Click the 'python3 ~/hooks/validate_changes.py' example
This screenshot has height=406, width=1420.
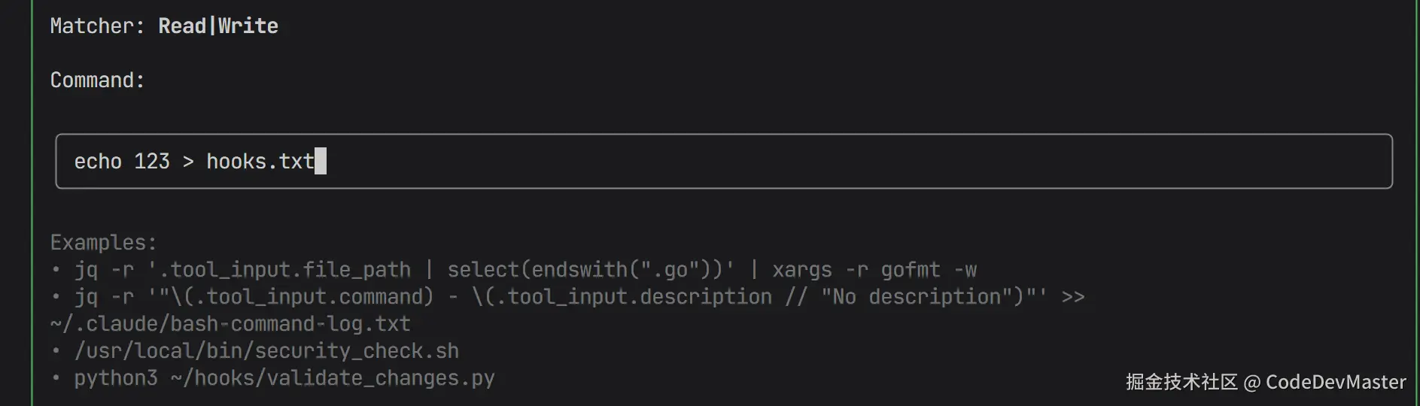284,378
